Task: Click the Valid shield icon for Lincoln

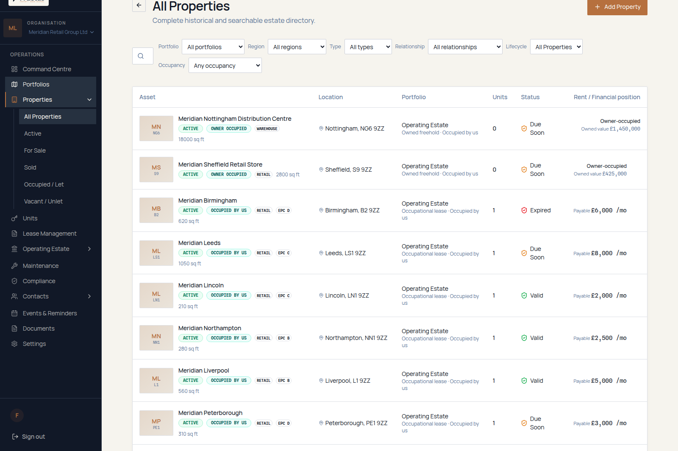Action: click(x=524, y=295)
